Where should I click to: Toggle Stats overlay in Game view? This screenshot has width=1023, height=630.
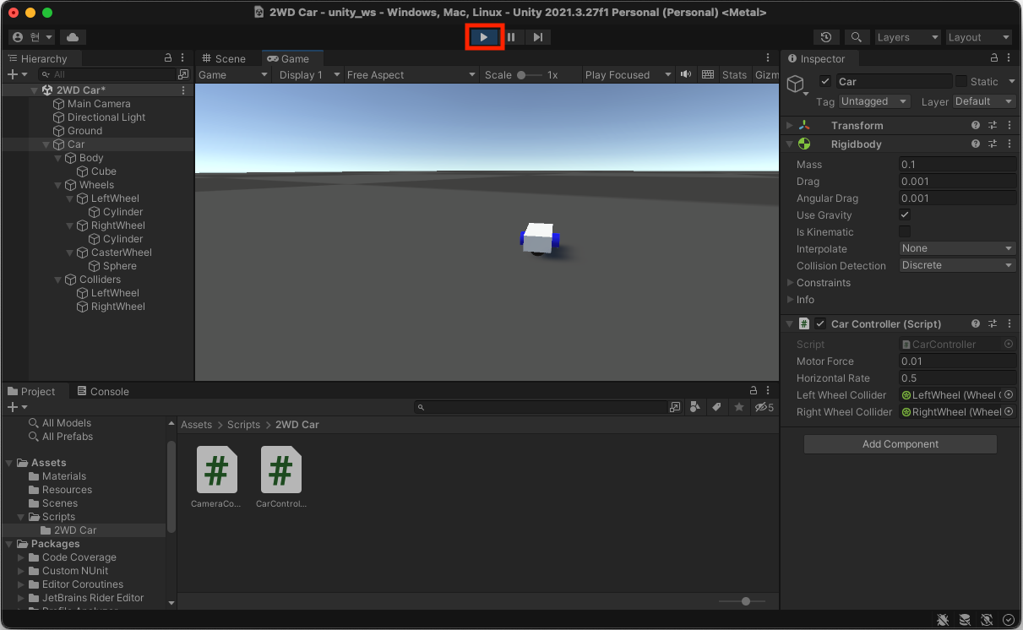[734, 74]
